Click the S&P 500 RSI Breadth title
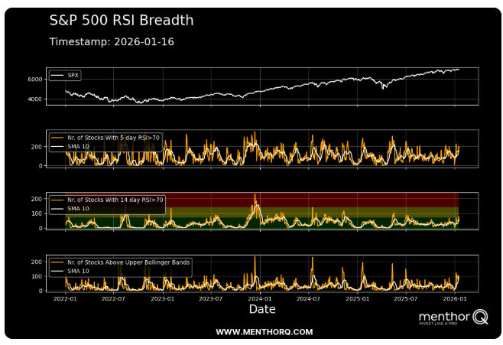 (121, 21)
